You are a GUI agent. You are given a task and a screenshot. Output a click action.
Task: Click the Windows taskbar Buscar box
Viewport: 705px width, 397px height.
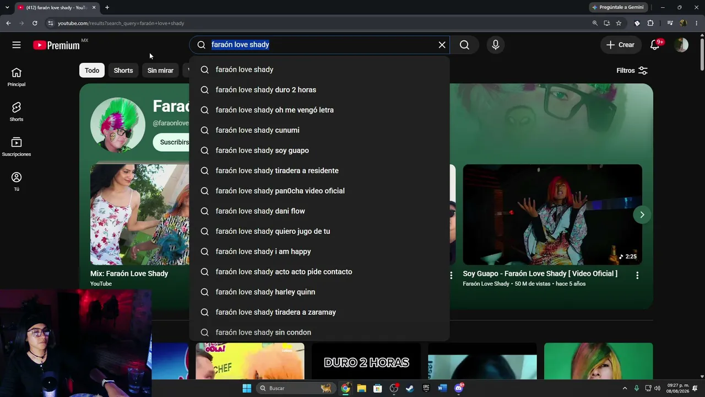click(x=296, y=388)
